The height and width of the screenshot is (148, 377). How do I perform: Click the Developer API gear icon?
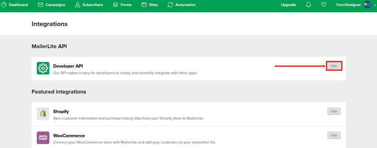point(43,68)
